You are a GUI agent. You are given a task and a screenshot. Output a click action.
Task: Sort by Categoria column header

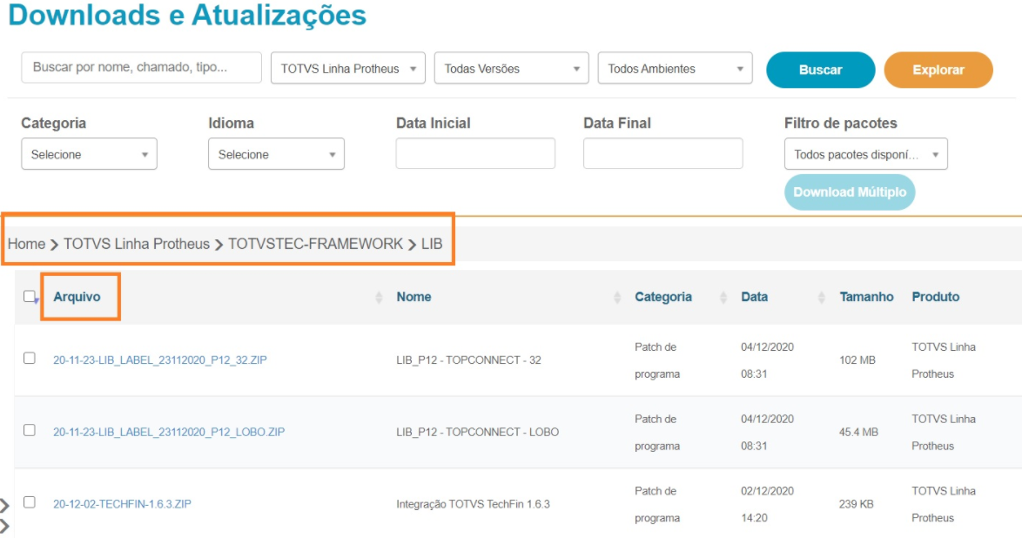point(663,297)
